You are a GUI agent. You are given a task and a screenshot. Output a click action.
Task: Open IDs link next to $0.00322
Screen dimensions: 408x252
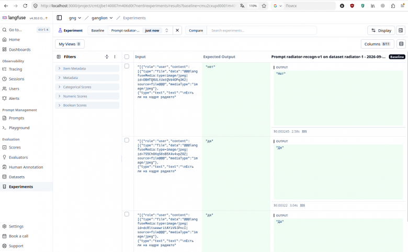coord(302,205)
